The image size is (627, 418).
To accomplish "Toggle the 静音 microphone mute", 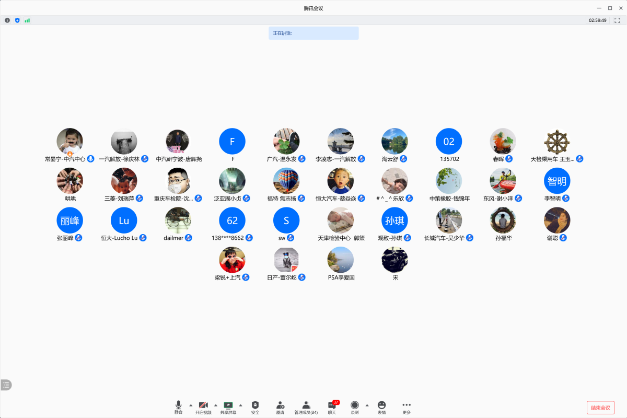I will point(178,407).
